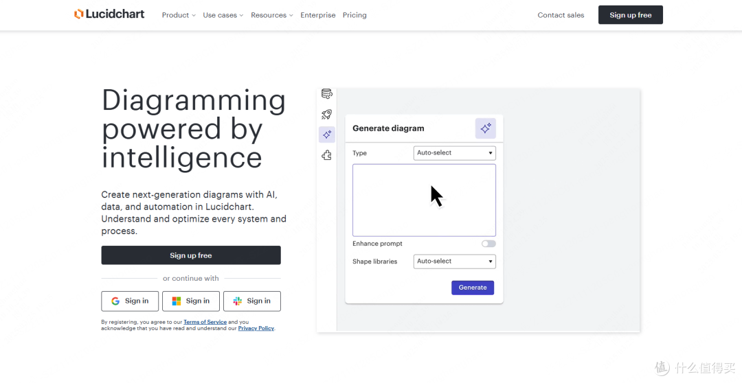Click inside the diagram prompt text area
This screenshot has height=383, width=742.
point(424,200)
